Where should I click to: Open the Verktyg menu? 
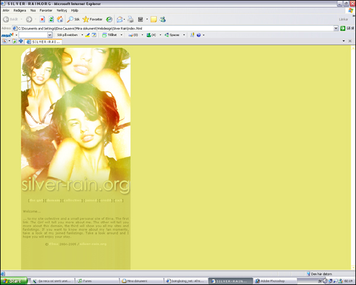click(x=62, y=11)
